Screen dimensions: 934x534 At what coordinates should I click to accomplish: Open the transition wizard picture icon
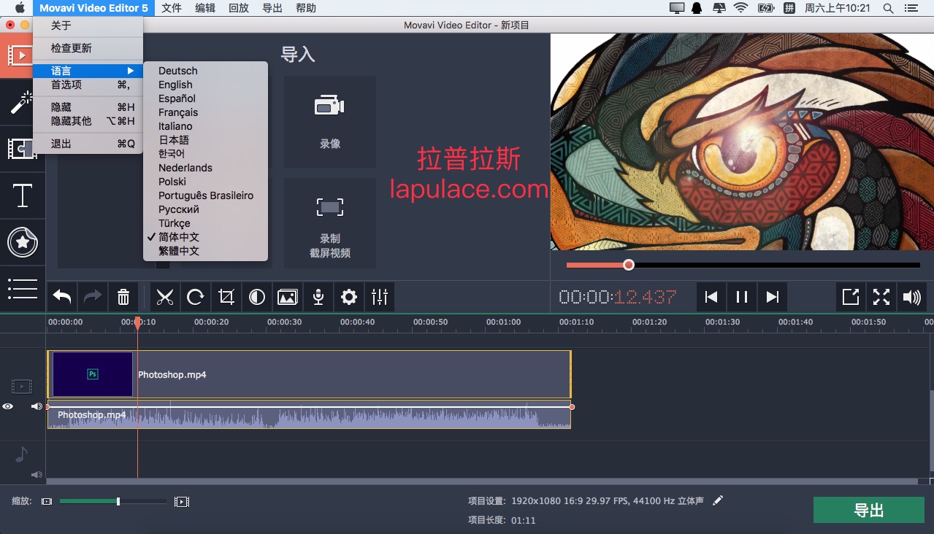click(x=288, y=297)
